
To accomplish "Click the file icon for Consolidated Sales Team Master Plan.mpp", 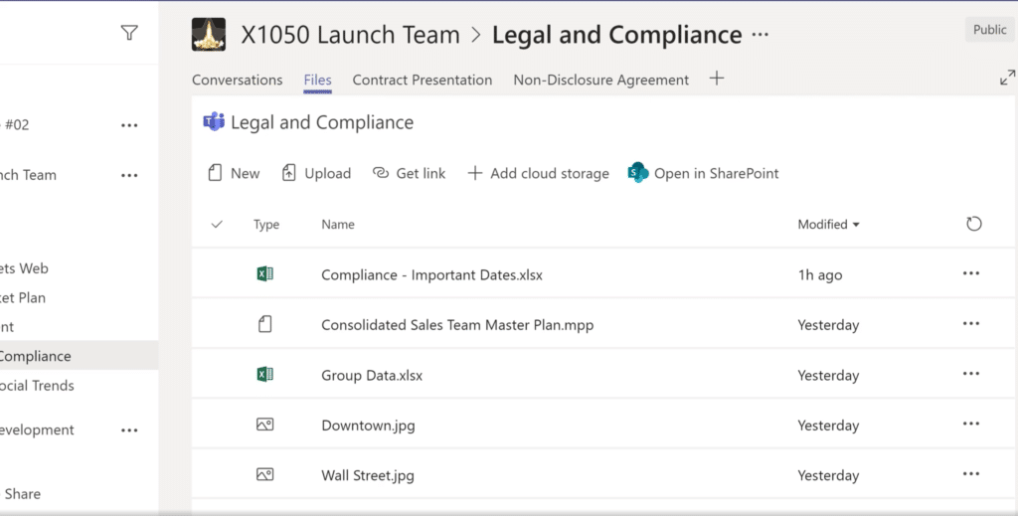I will [264, 324].
